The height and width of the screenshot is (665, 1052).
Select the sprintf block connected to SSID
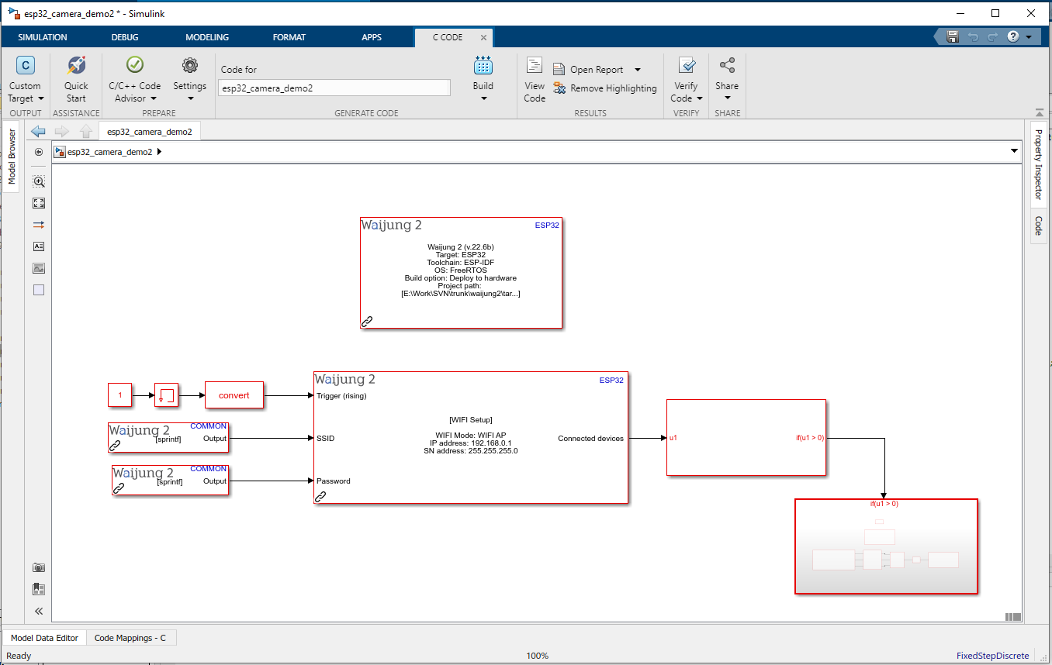[168, 437]
